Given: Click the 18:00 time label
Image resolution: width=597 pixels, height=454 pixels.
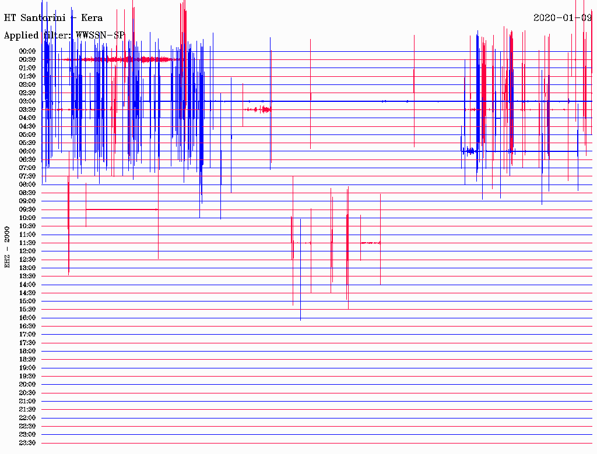Looking at the screenshot, I should 27,352.
